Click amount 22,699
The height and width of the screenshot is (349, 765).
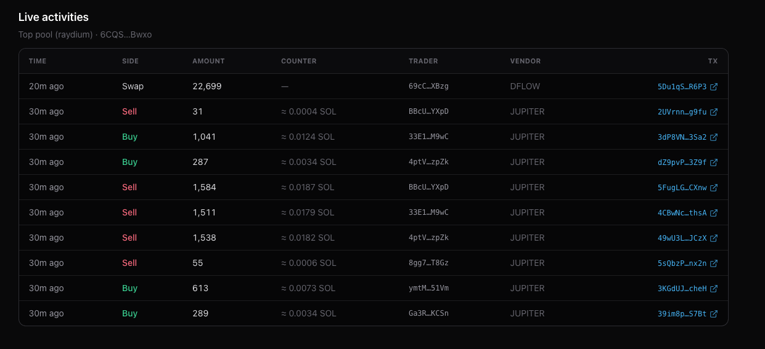pos(207,86)
